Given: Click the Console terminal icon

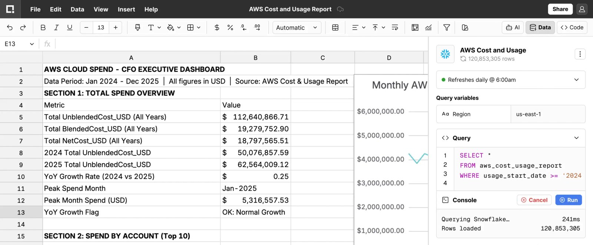Looking at the screenshot, I should [x=445, y=200].
